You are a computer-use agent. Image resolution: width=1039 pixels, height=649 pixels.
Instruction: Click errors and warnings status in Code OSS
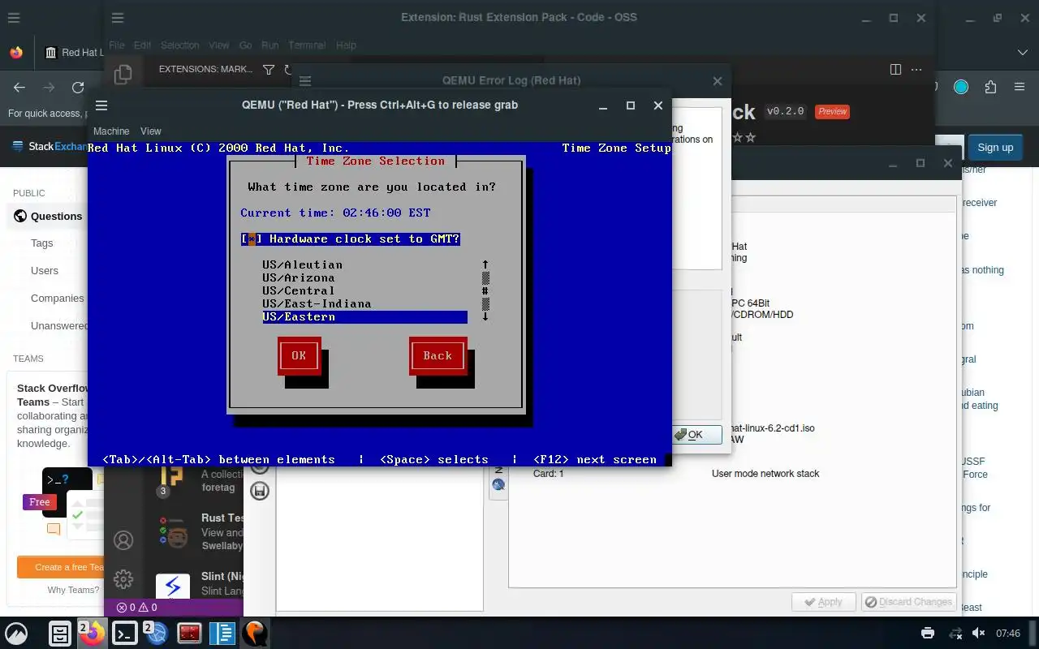136,607
